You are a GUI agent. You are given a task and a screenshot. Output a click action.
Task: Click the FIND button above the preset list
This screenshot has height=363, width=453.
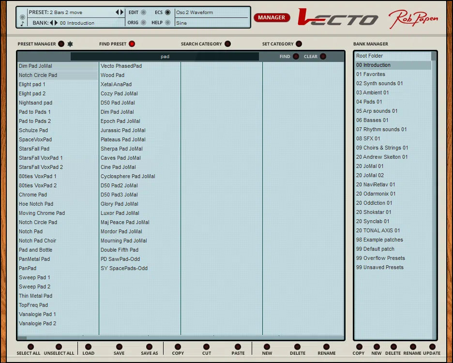click(297, 56)
